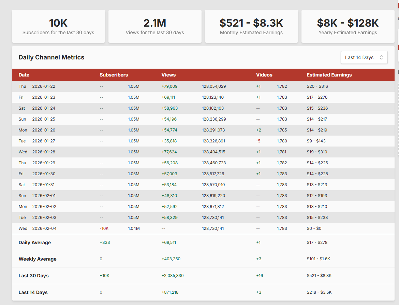Select the Monthly Estimated Earnings card

point(251,26)
